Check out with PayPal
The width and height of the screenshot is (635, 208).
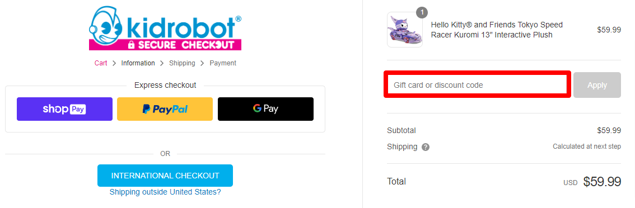(x=165, y=109)
